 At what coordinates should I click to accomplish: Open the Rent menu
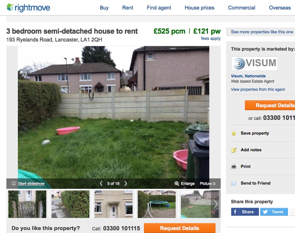[128, 8]
